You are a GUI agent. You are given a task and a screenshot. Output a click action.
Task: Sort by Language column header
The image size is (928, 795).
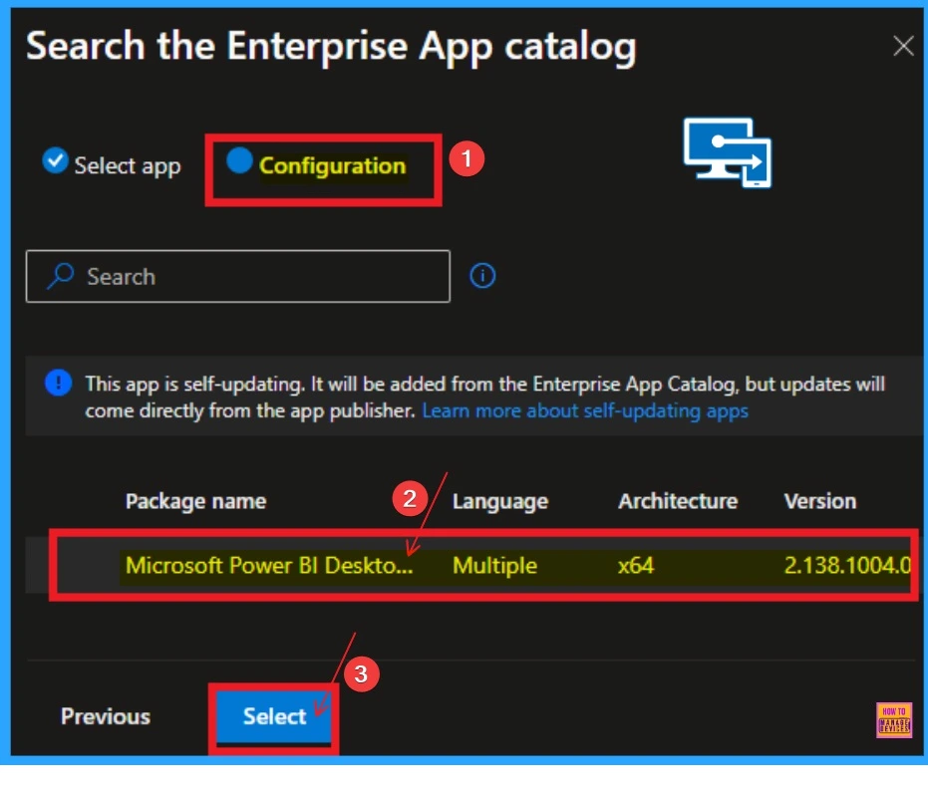(500, 502)
